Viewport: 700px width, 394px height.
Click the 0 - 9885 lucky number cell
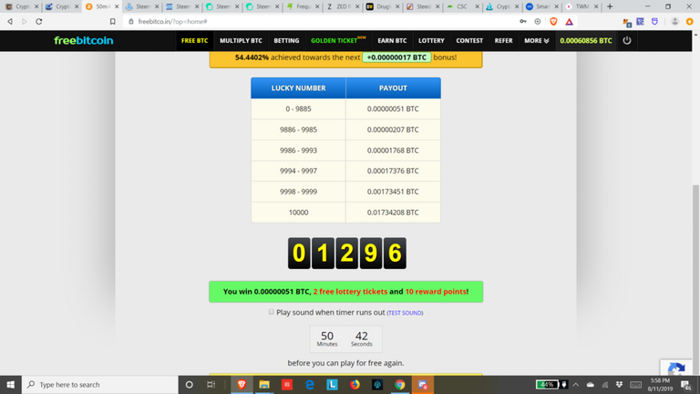pyautogui.click(x=298, y=109)
